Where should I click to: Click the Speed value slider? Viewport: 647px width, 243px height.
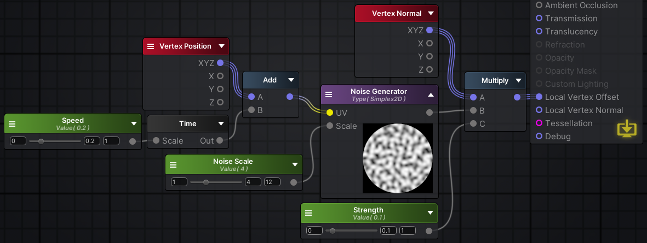[x=55, y=141]
